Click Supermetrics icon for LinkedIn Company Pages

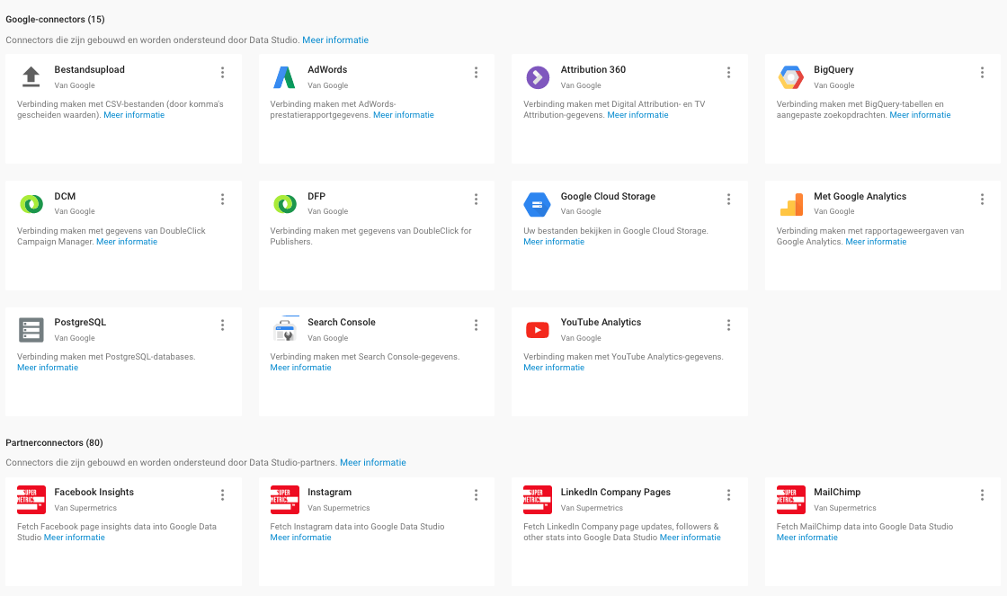point(538,500)
